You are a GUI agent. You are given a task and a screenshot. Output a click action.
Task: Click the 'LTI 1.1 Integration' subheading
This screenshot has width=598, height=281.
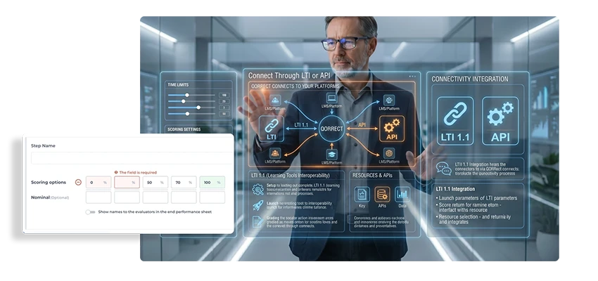[x=455, y=189]
